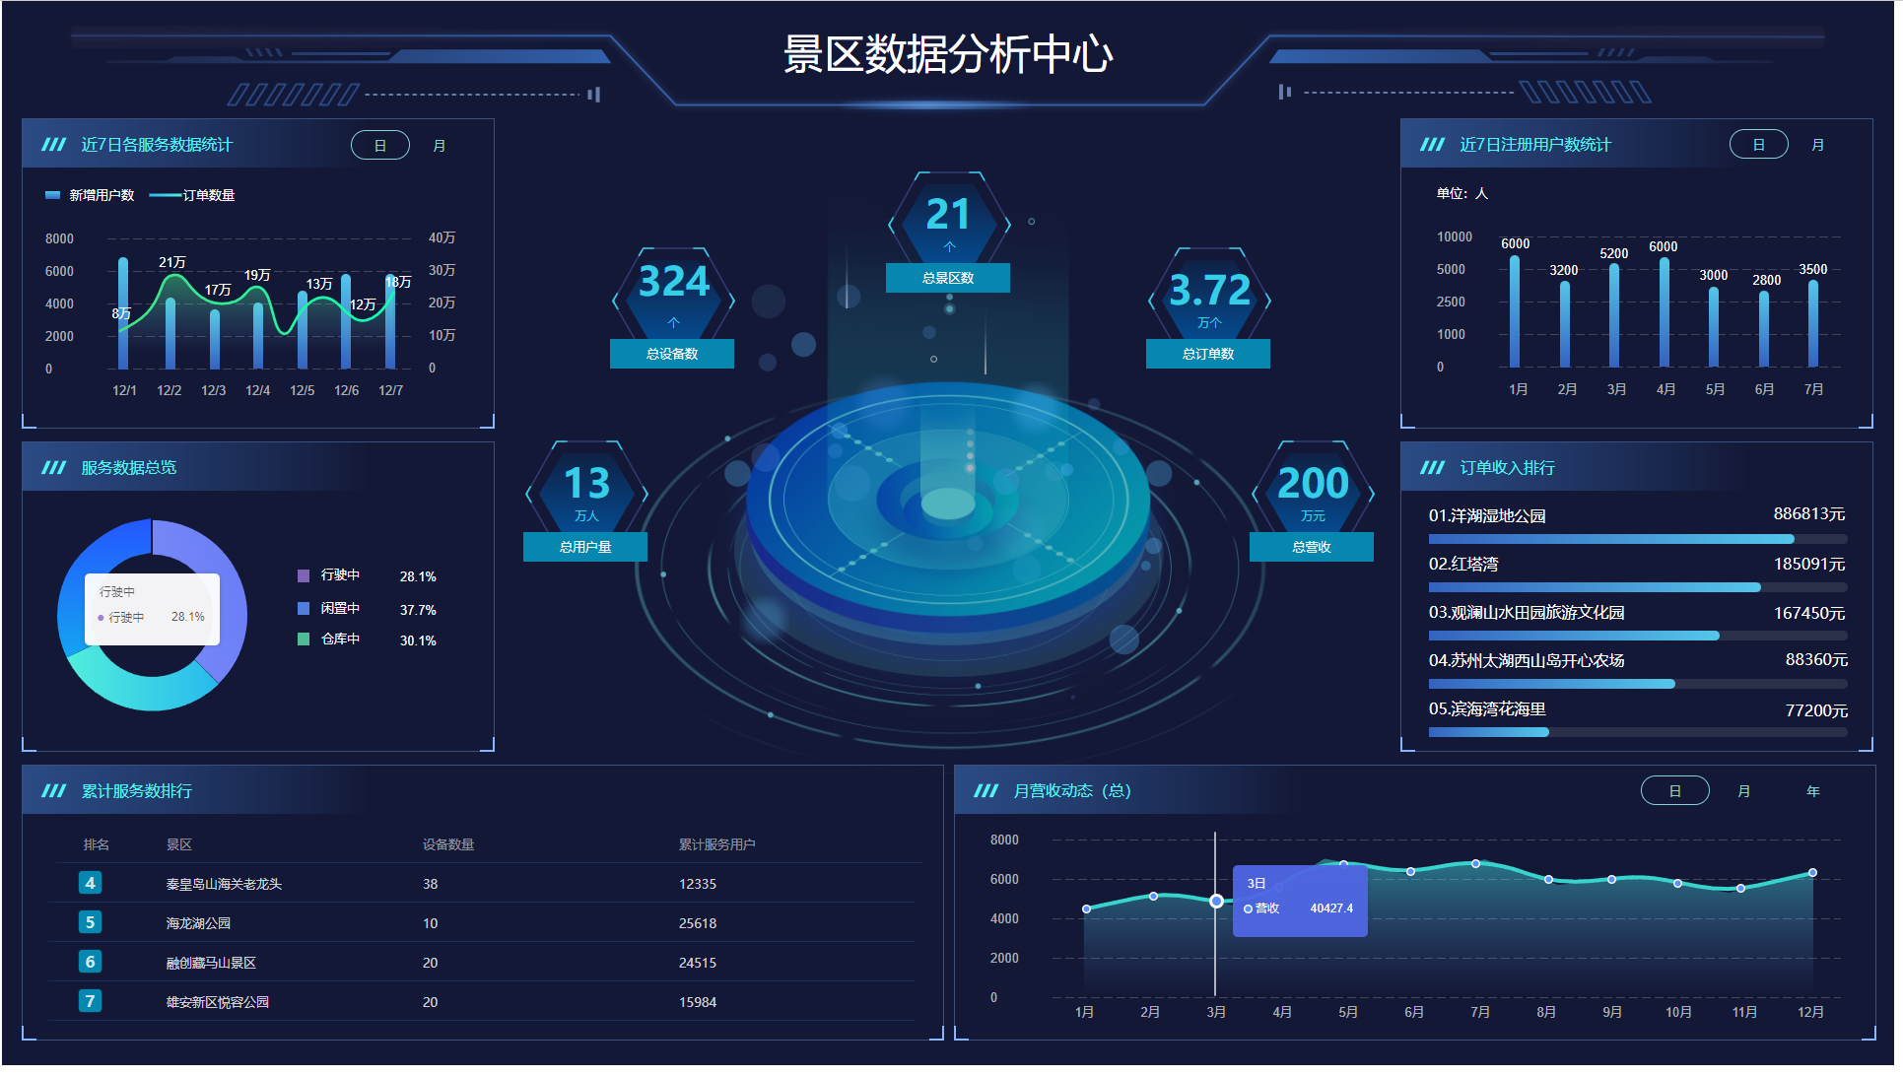This screenshot has width=1903, height=1076.
Task: Switch 近7日注册用户数统计 to 月
Action: point(1818,145)
